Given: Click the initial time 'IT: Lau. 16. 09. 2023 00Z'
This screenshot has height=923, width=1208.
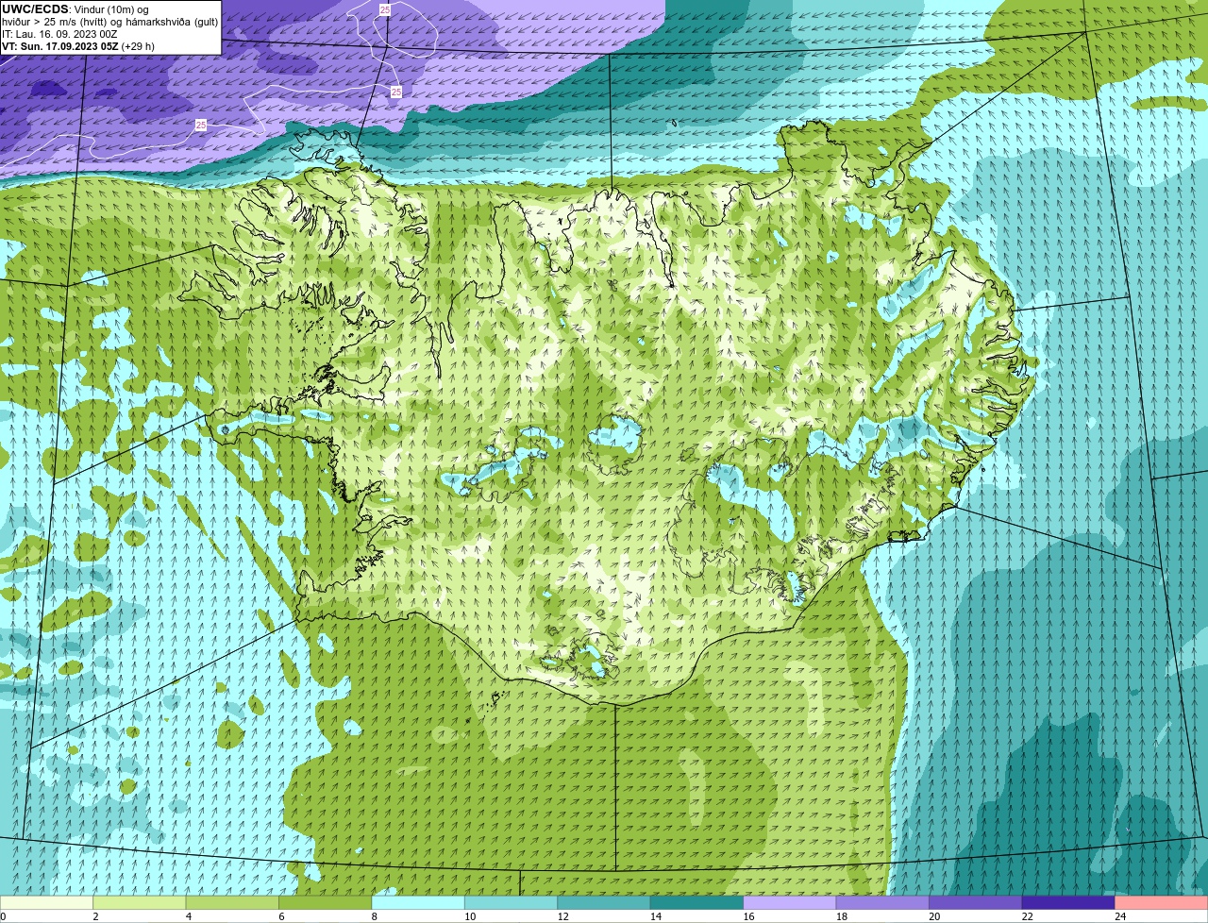Looking at the screenshot, I should click(x=59, y=34).
